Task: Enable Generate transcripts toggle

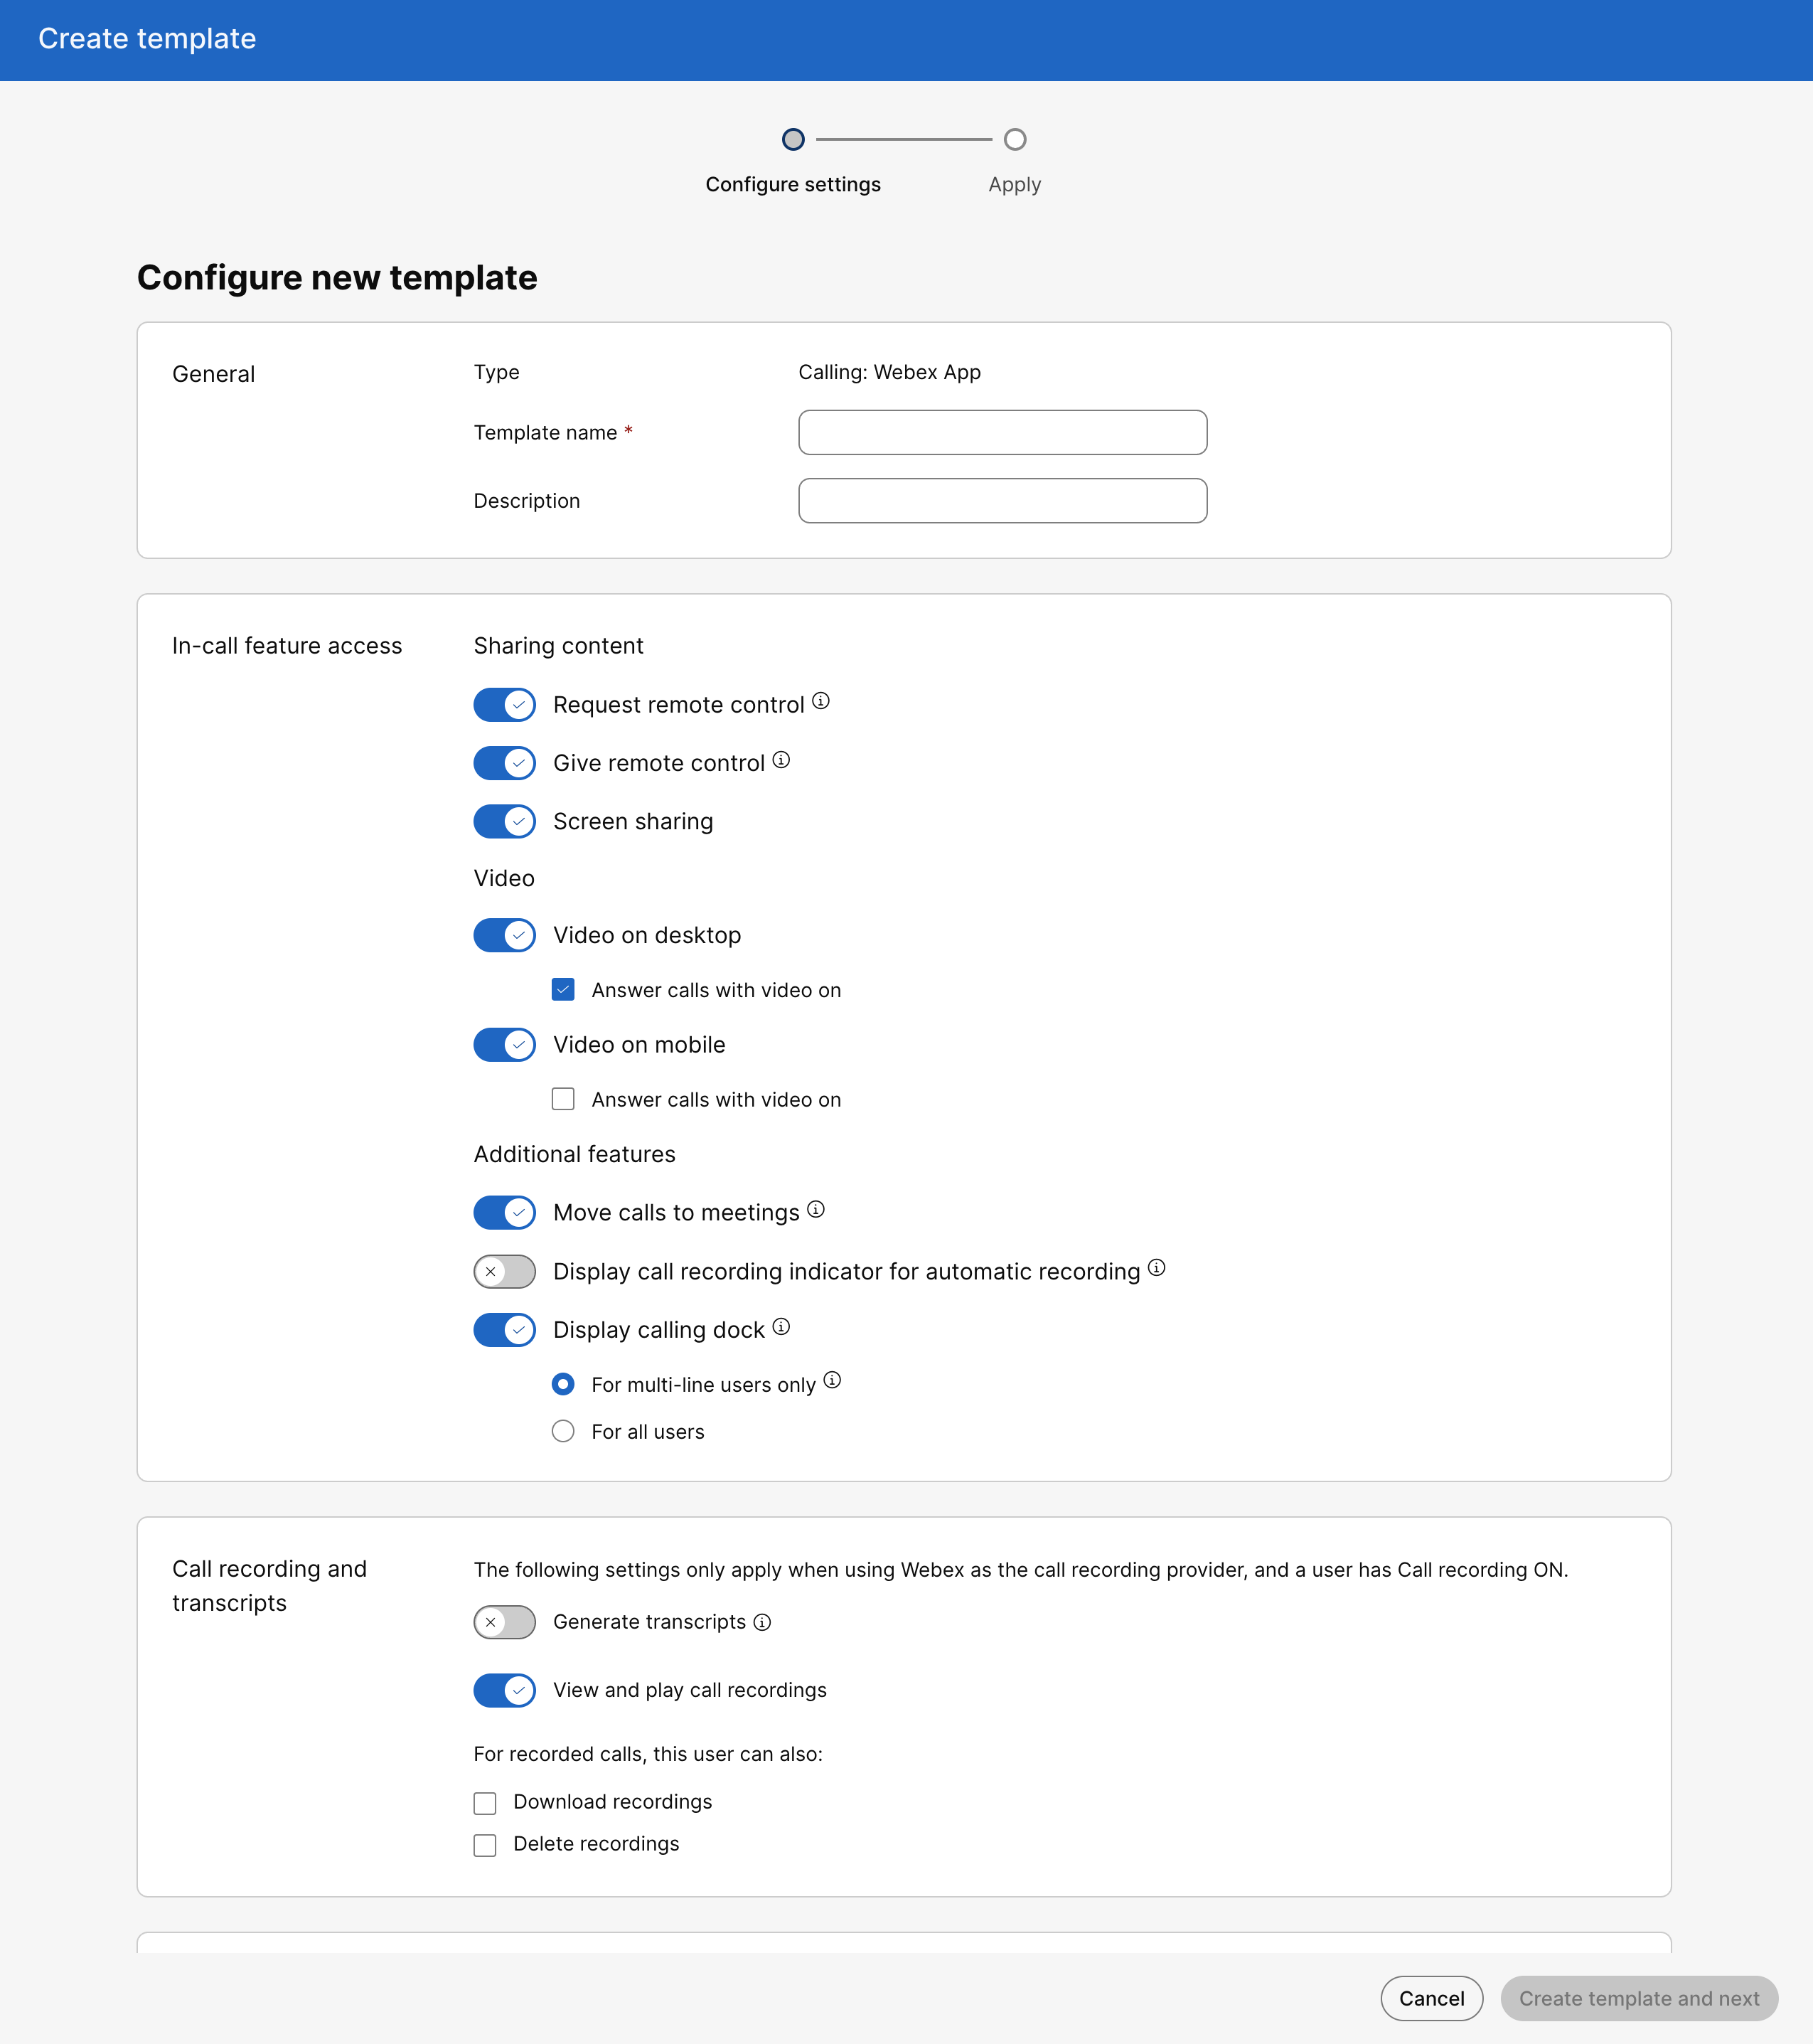Action: [x=505, y=1623]
